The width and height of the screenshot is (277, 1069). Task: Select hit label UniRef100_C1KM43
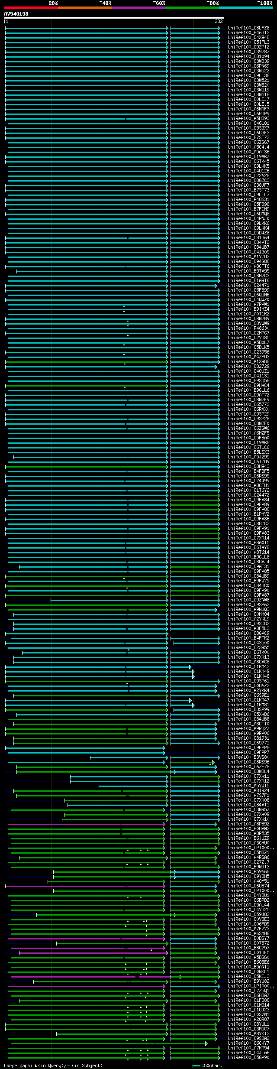(x=248, y=666)
